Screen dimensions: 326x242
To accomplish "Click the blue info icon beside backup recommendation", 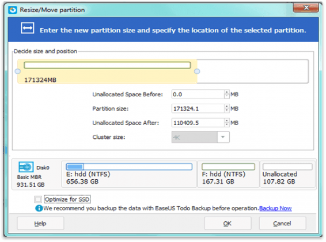I will pyautogui.click(x=39, y=208).
